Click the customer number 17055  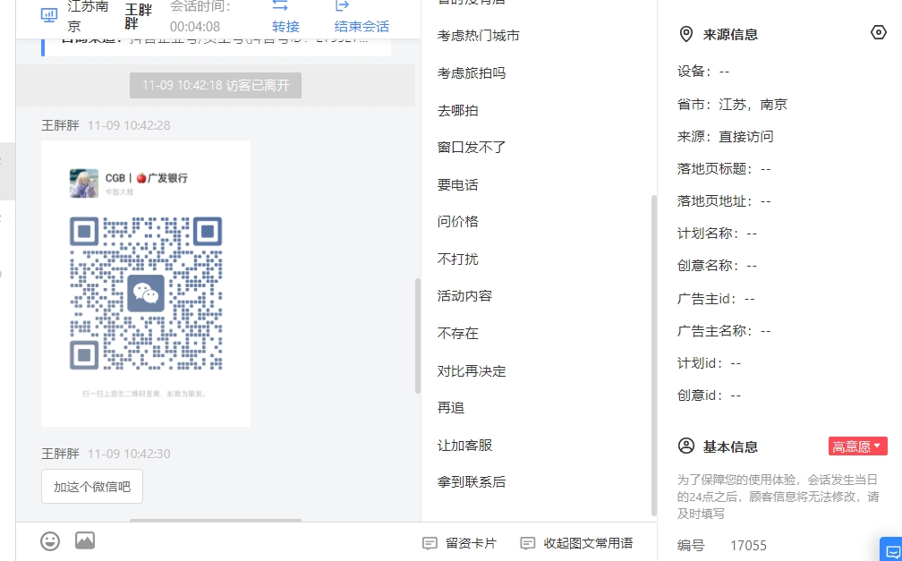748,546
